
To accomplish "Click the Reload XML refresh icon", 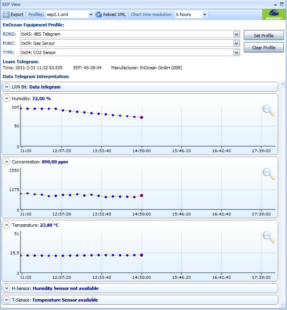I will point(98,14).
